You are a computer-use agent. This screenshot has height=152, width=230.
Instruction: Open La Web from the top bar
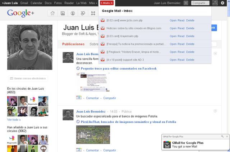pyautogui.click(x=82, y=3)
